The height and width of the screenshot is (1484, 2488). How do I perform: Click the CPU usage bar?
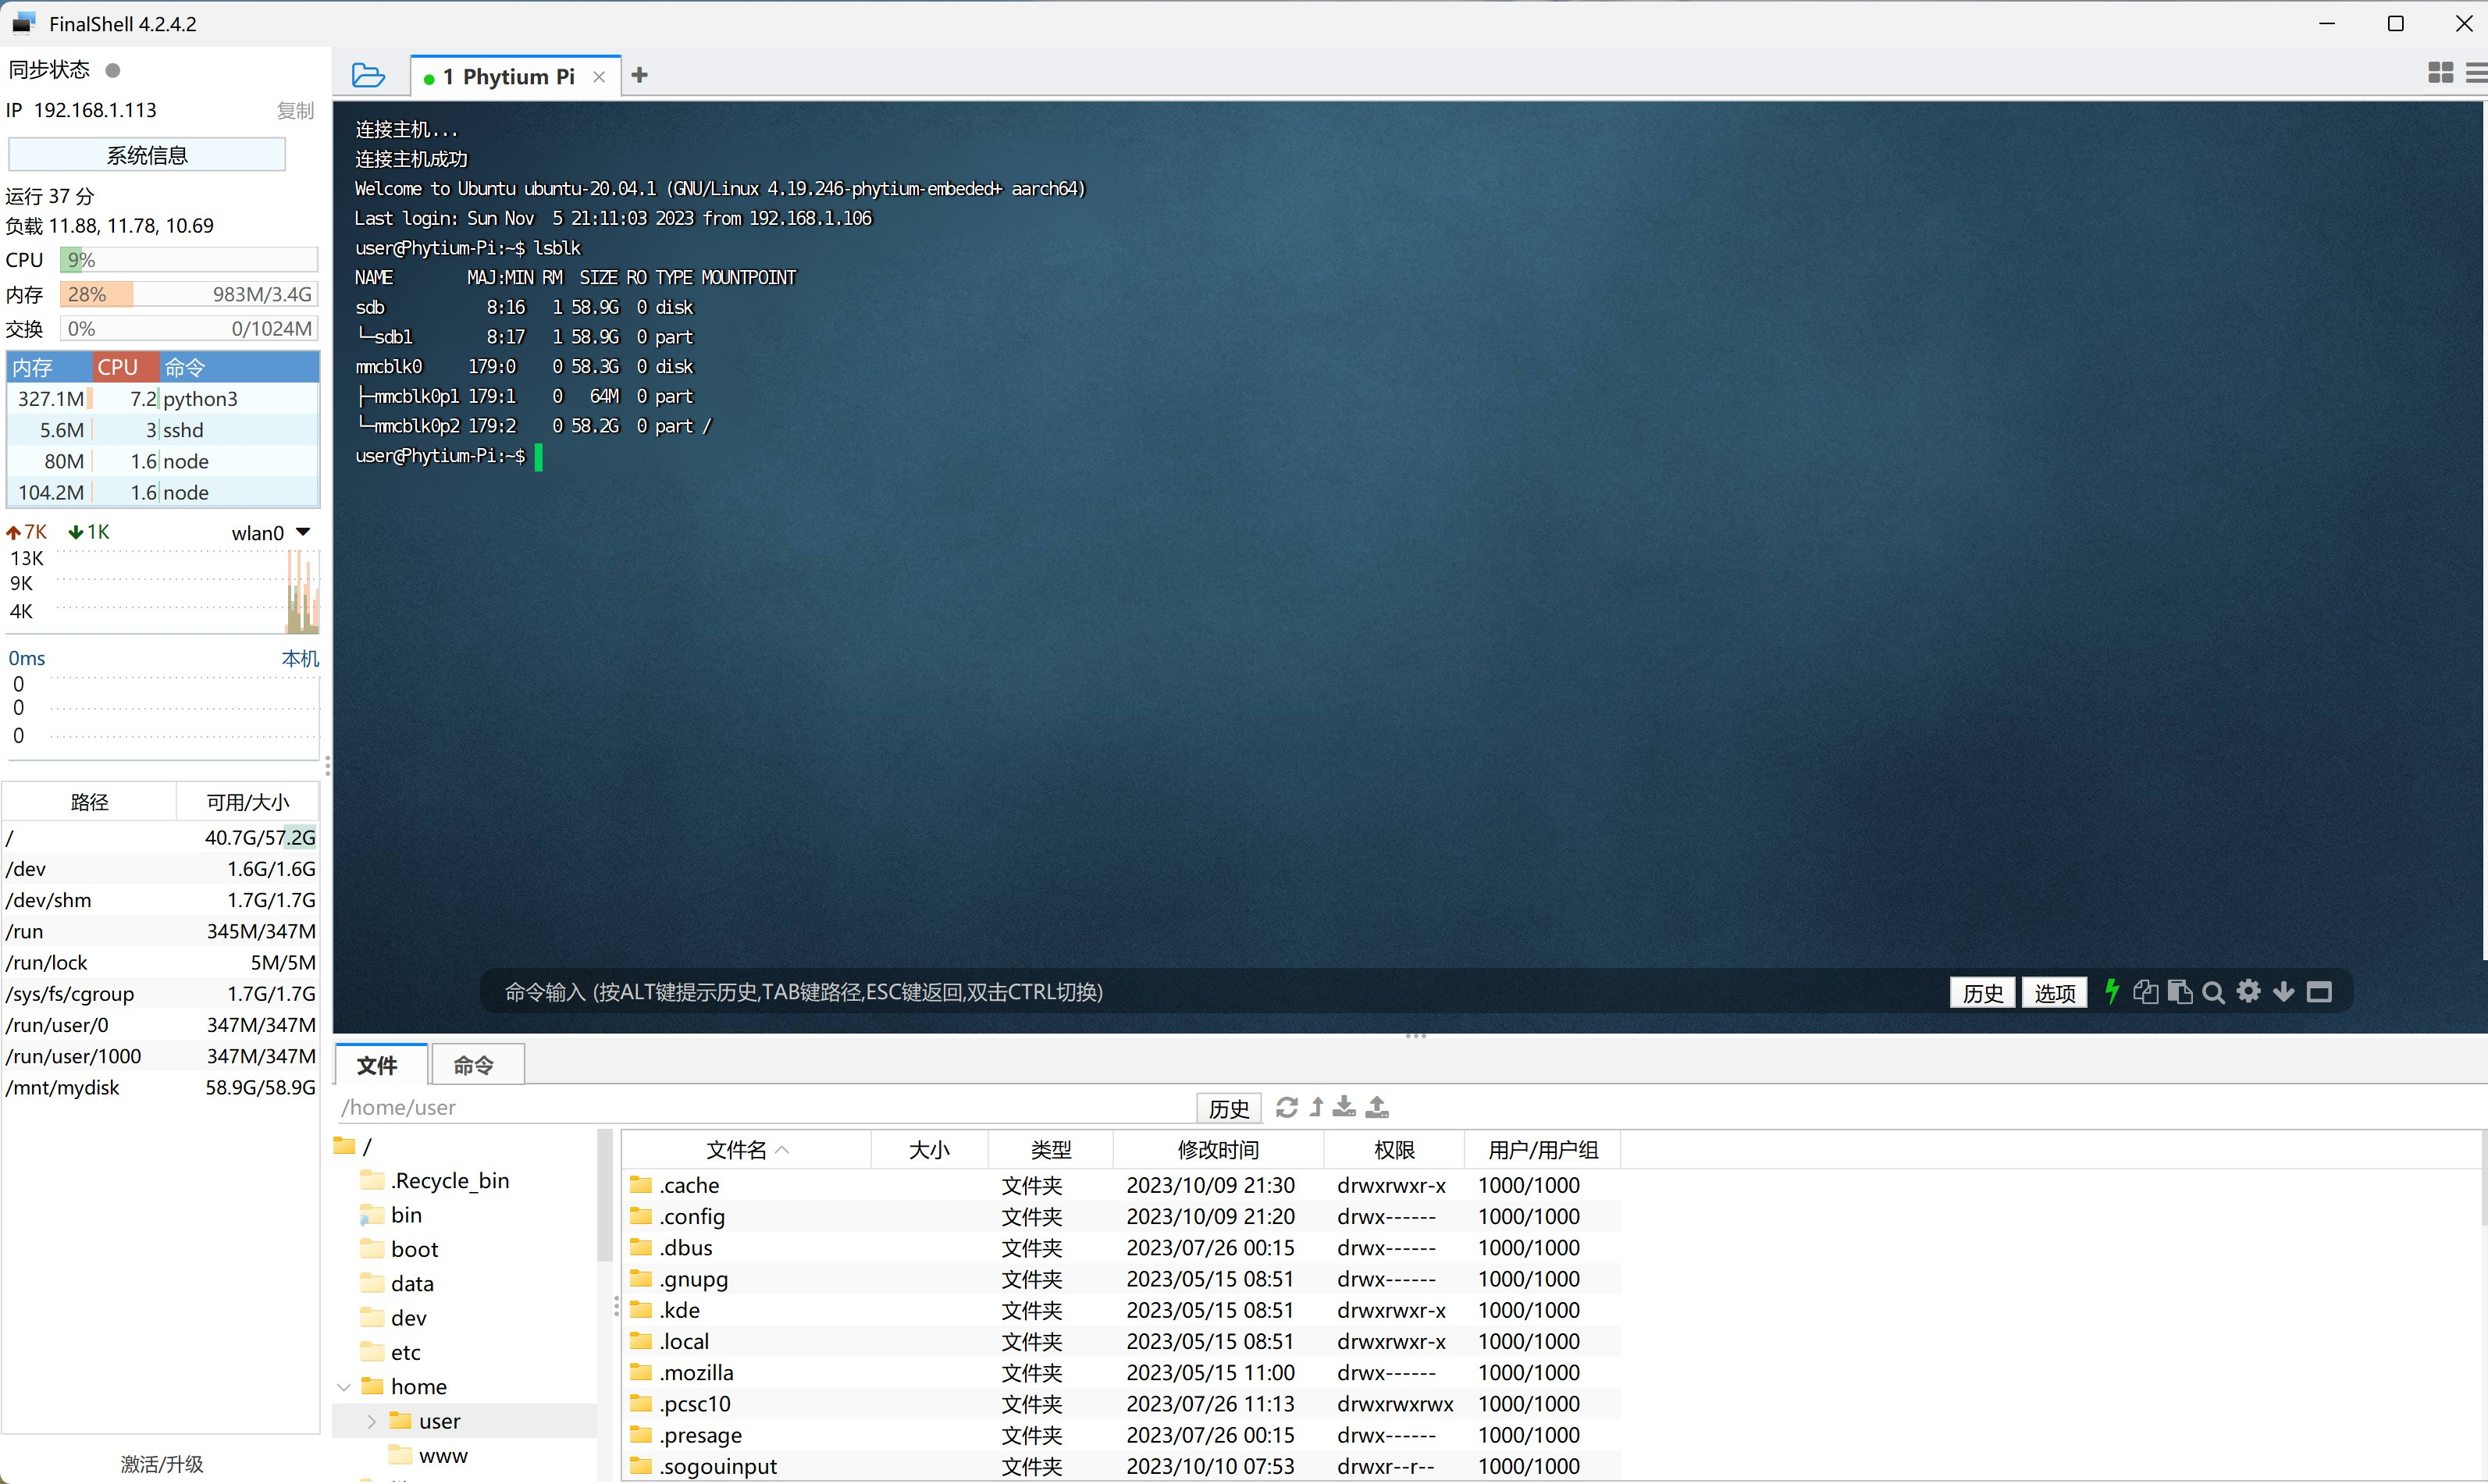[189, 260]
